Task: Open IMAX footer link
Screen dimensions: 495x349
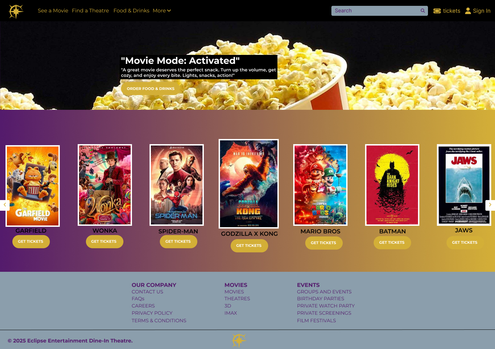Action: 231,313
